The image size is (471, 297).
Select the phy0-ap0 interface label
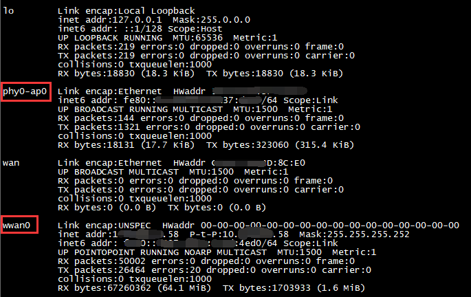(25, 91)
